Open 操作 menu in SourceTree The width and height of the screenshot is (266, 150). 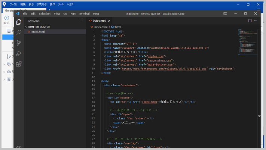pyautogui.click(x=52, y=4)
